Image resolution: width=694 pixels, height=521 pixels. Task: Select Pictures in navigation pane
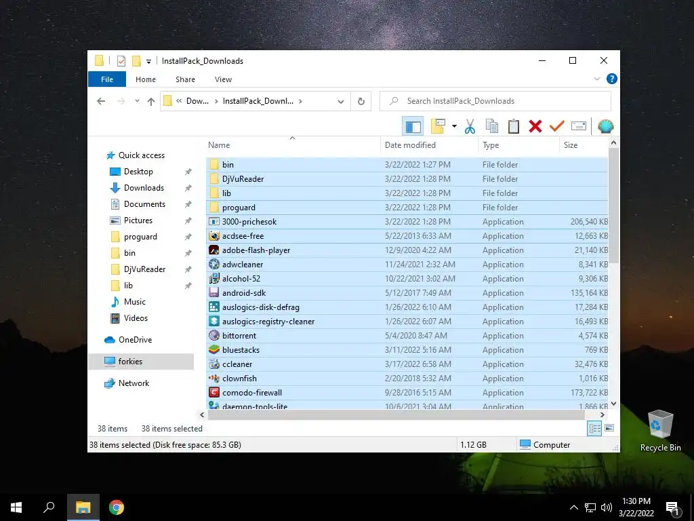[x=138, y=220]
